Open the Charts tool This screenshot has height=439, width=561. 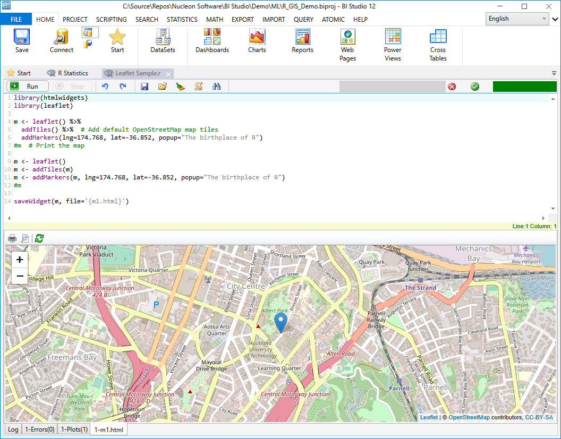(x=257, y=40)
